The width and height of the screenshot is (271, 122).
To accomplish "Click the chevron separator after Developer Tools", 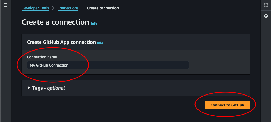I will click(x=53, y=8).
